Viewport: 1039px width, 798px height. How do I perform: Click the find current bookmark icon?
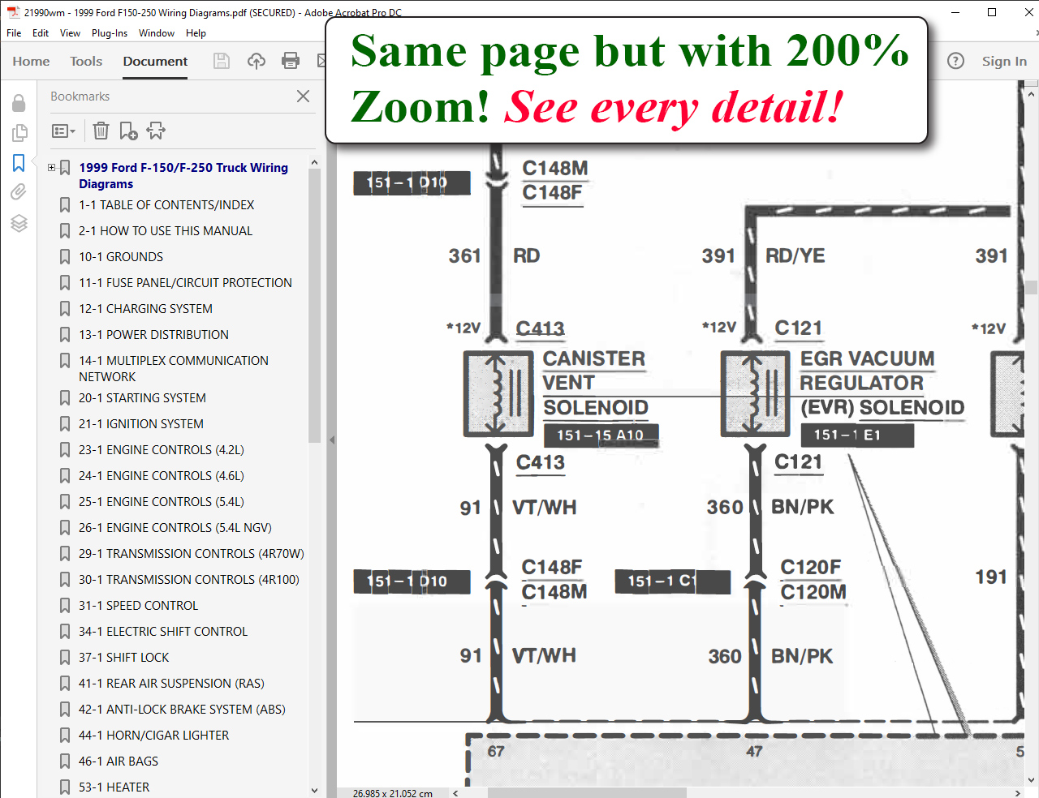click(x=156, y=131)
